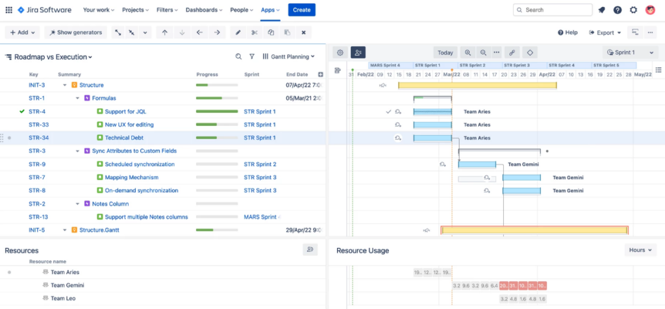This screenshot has height=309, width=665.
Task: Click the scissors cut icon
Action: (x=255, y=32)
